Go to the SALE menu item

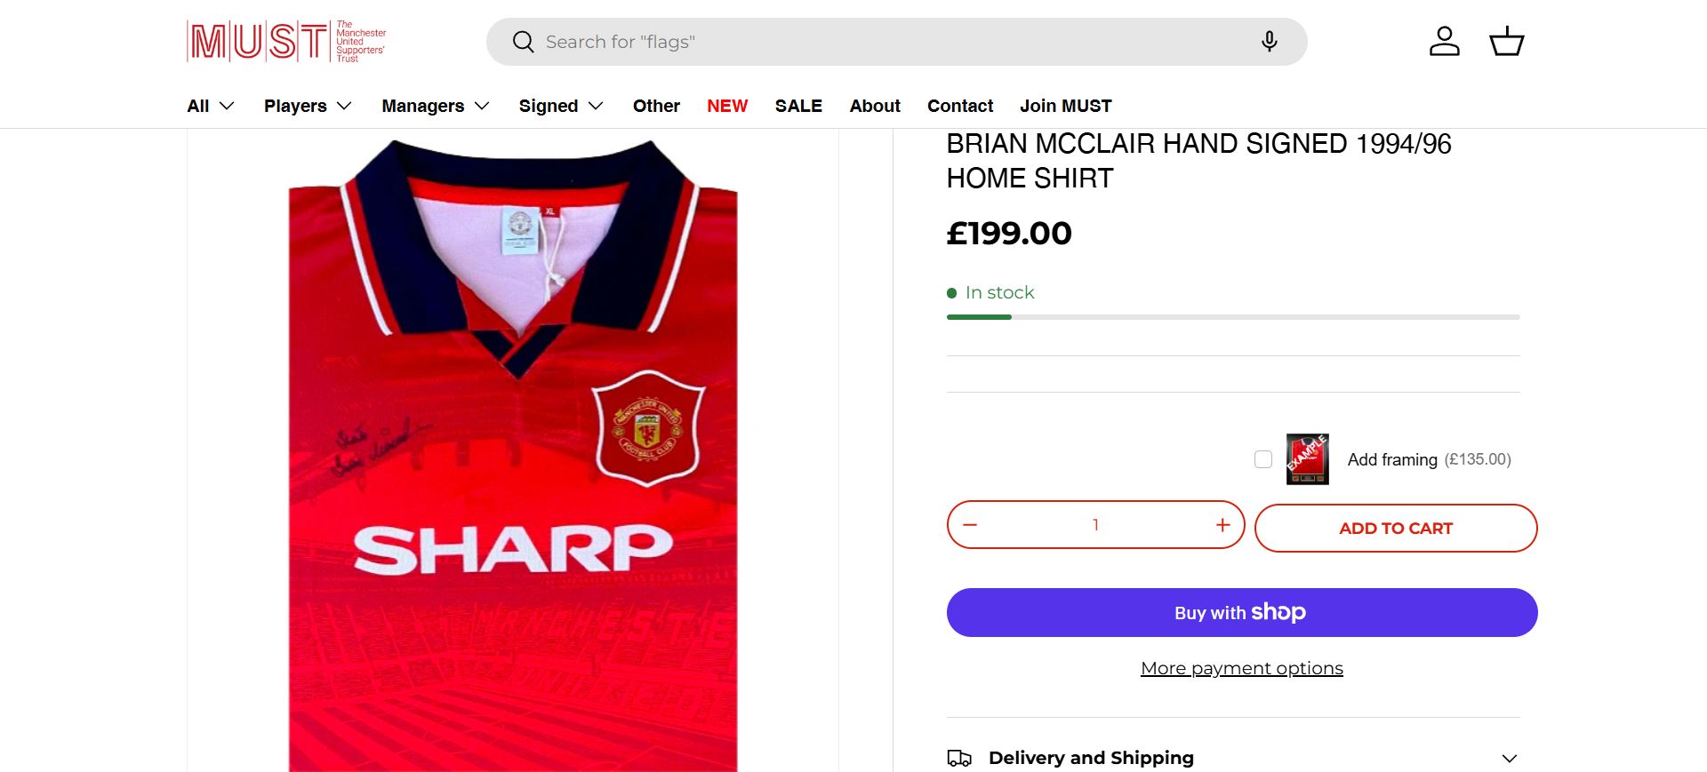click(x=798, y=106)
